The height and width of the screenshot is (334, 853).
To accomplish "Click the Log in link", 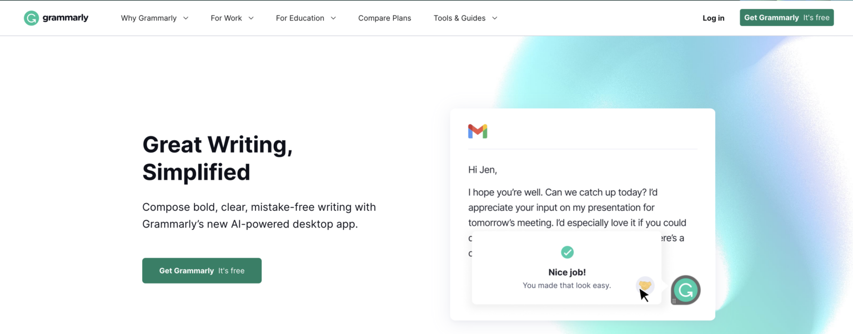I will 713,18.
